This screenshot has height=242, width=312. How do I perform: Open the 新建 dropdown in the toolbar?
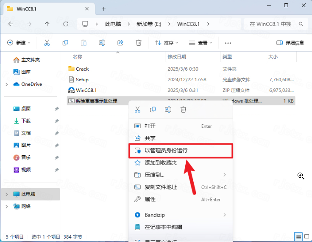click(x=19, y=43)
